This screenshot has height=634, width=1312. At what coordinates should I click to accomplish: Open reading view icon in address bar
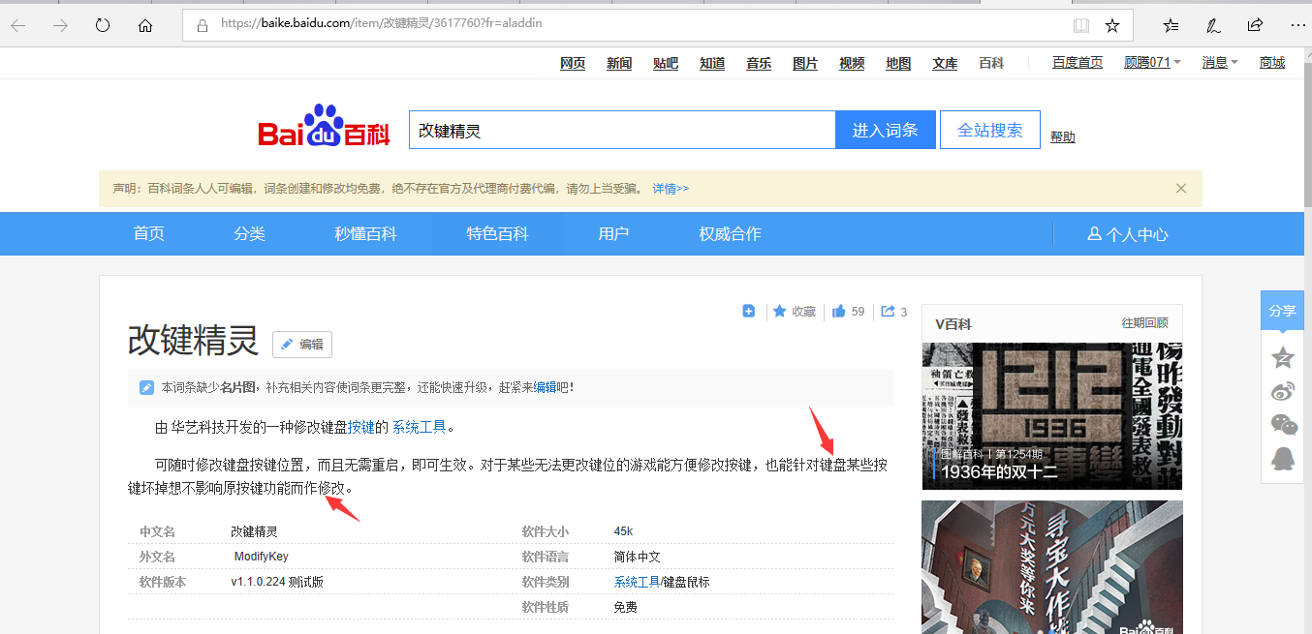[1081, 26]
